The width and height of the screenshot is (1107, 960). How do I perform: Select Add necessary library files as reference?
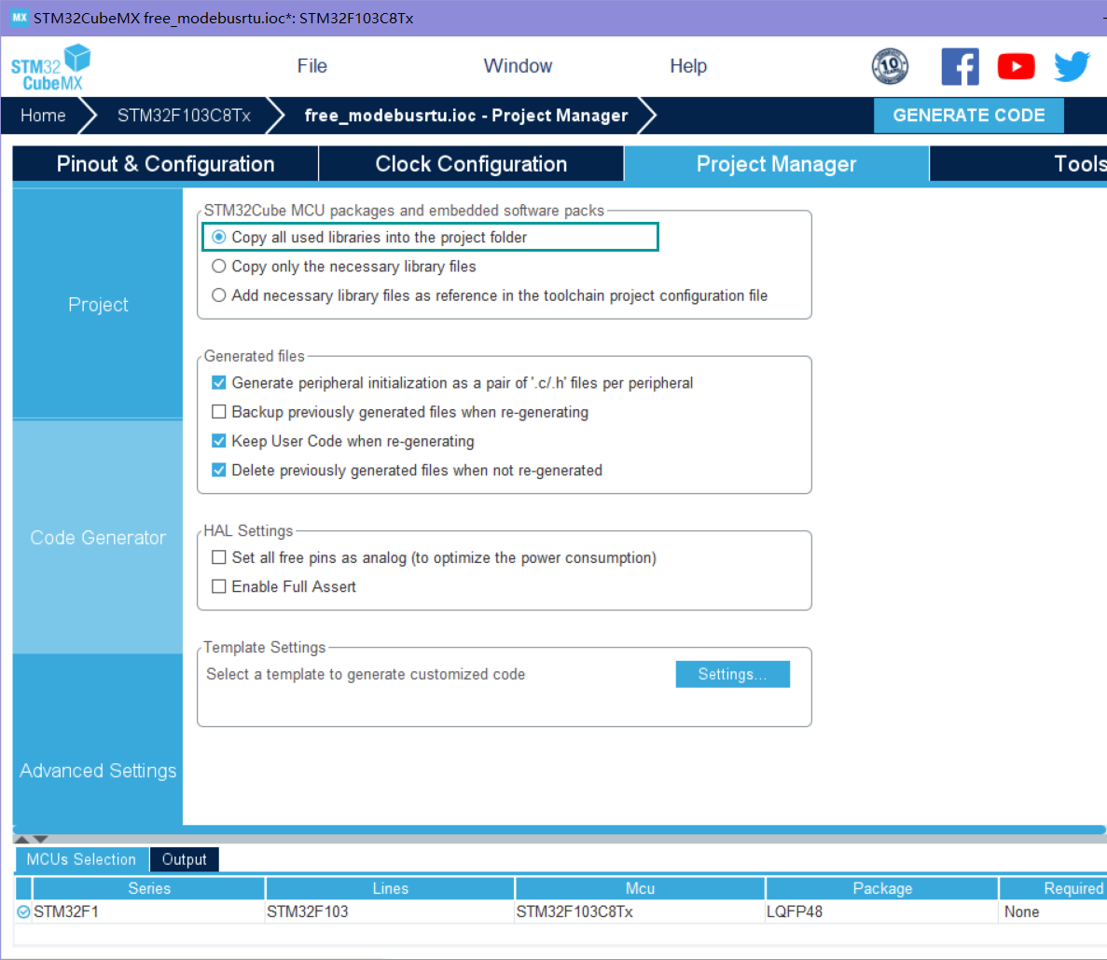point(219,295)
